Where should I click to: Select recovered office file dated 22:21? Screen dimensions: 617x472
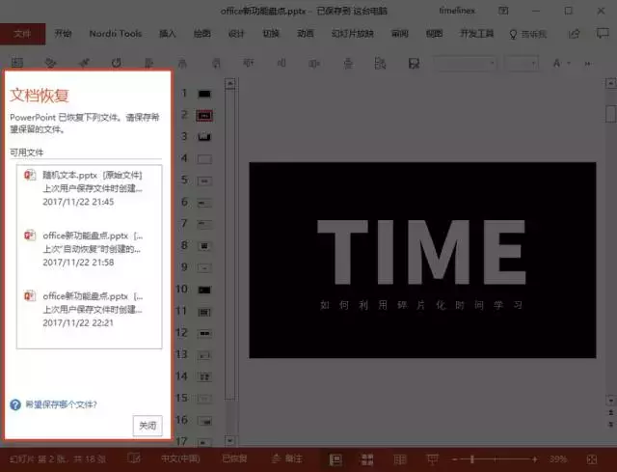tap(89, 309)
